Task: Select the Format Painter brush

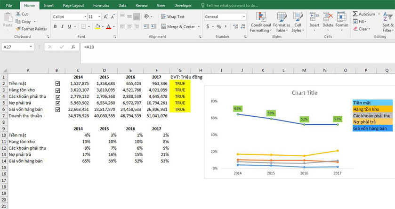Action: [x=18, y=29]
